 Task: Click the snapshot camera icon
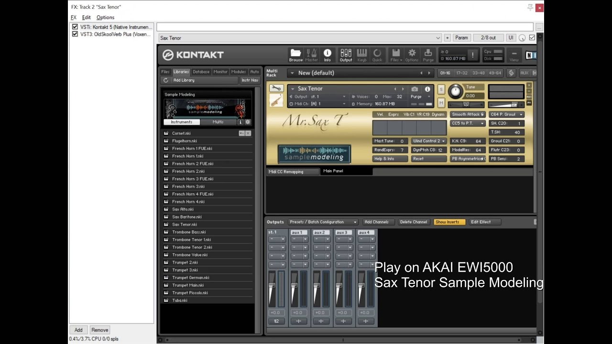(415, 89)
